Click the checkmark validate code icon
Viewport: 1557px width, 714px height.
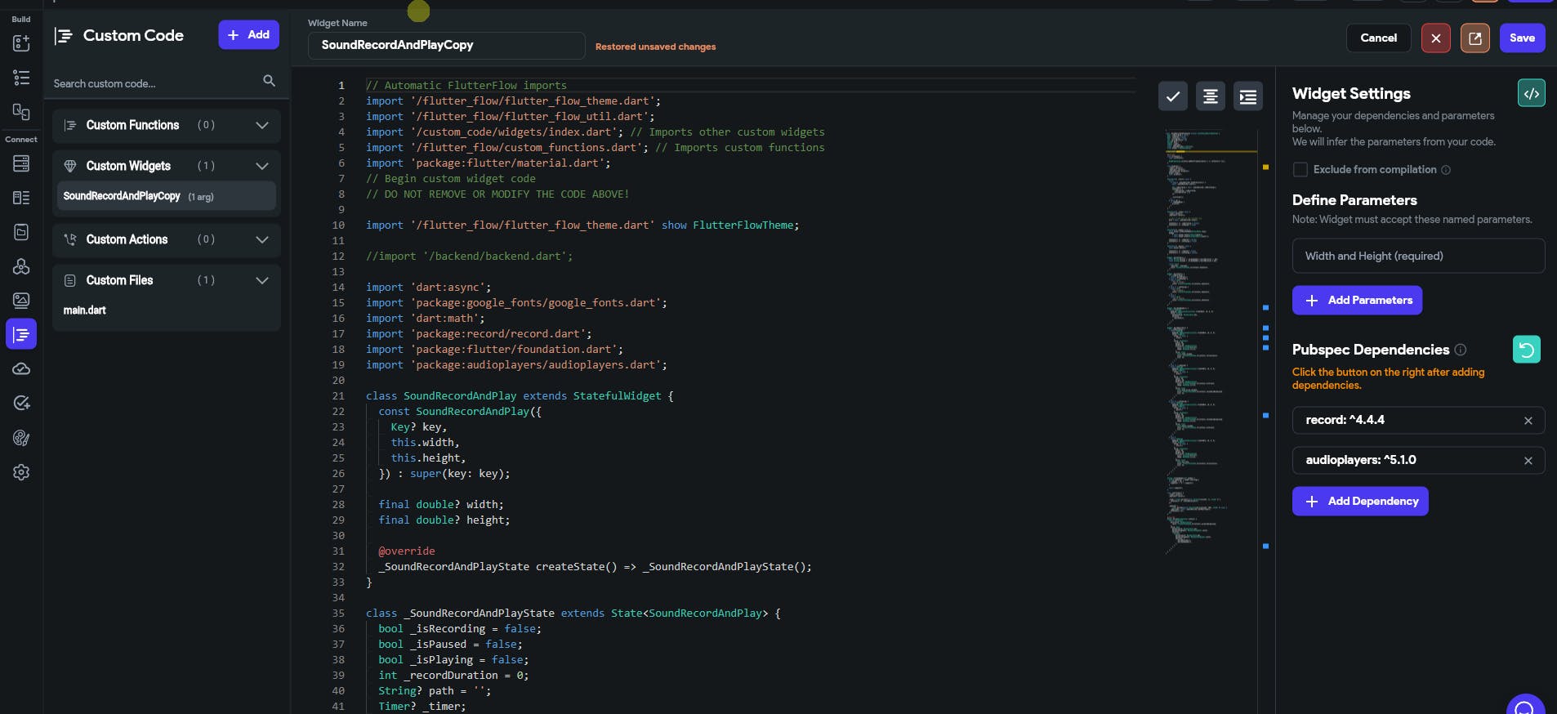(1172, 96)
